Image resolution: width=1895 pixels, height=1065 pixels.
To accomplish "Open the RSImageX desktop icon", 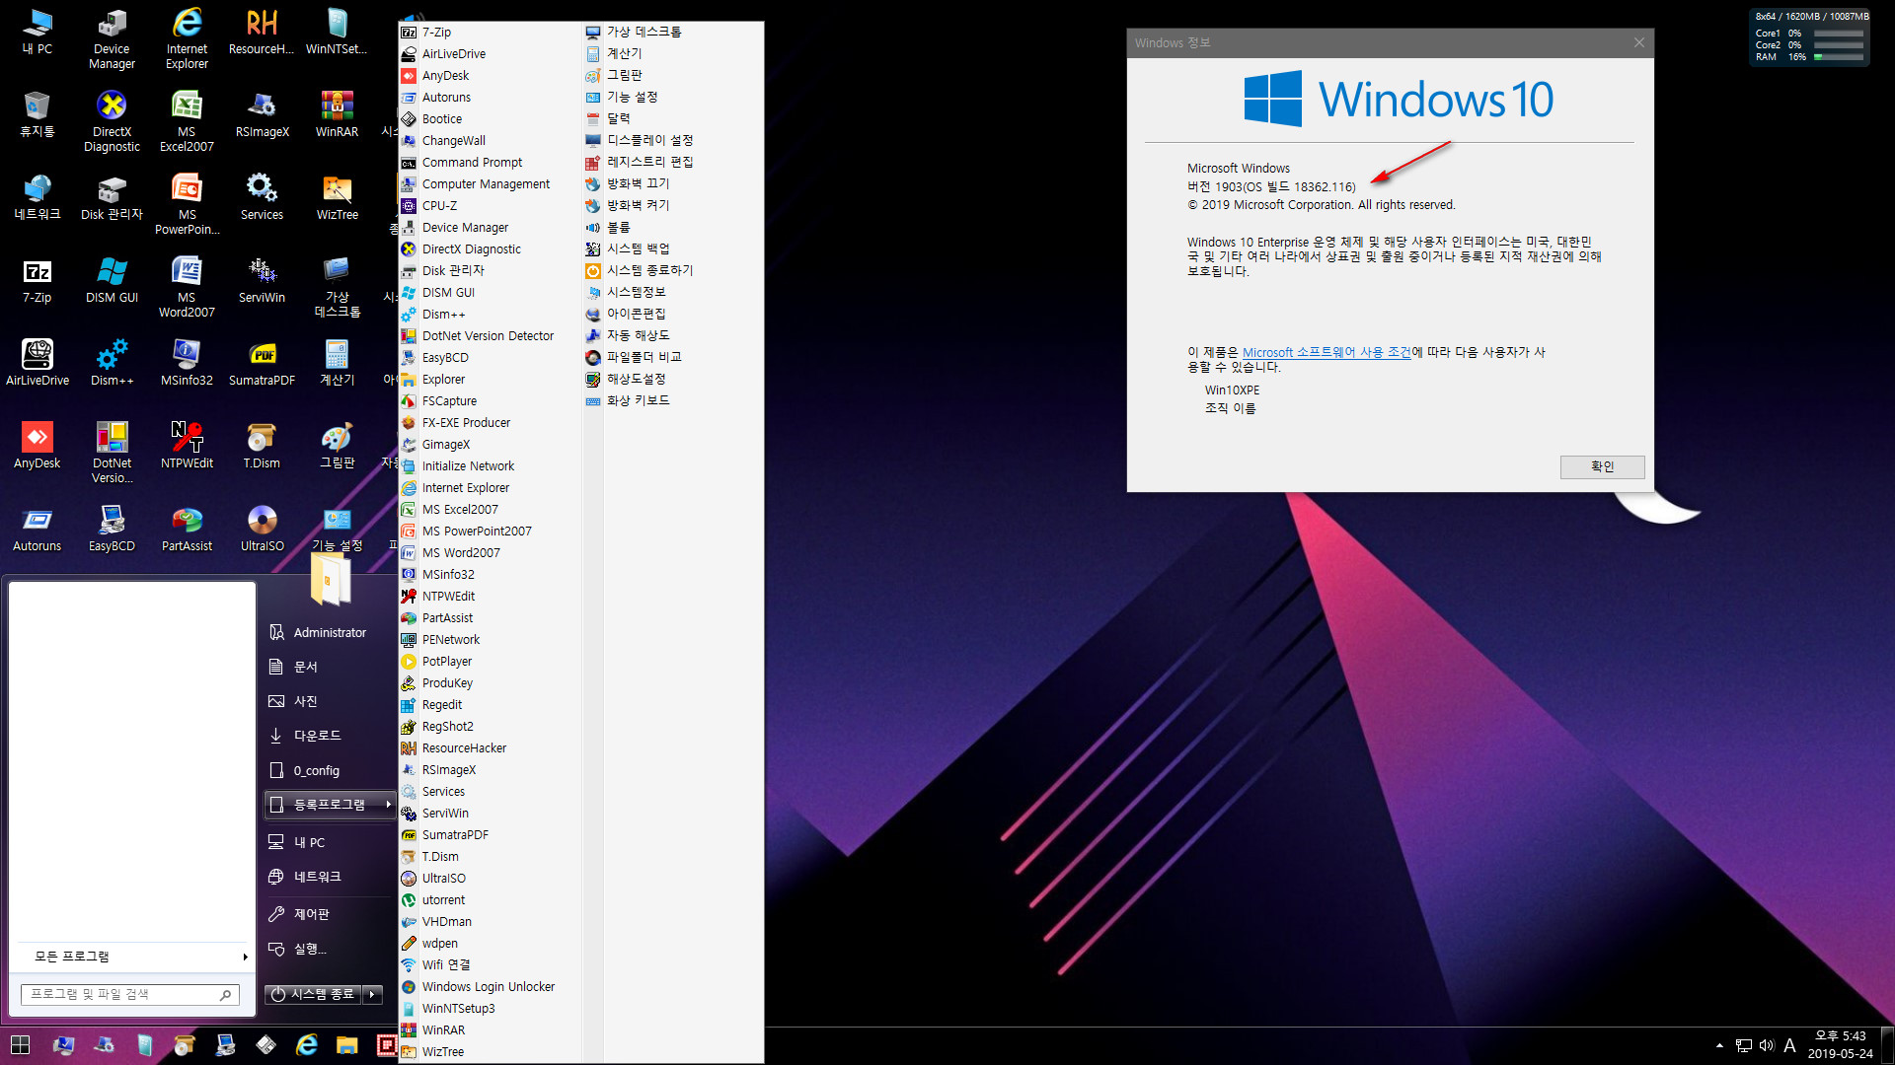I will (262, 114).
